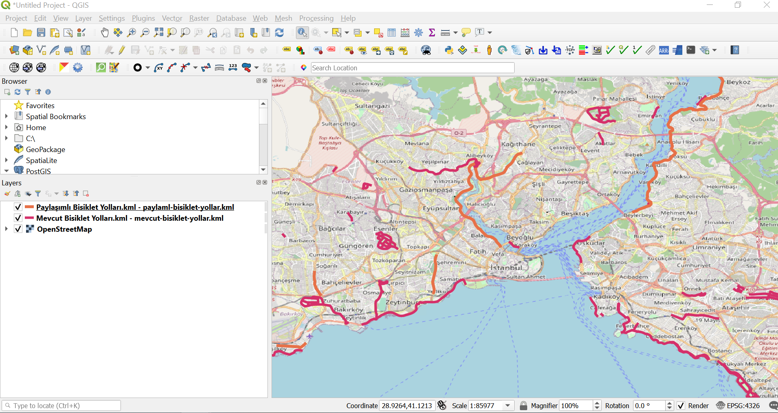Select Mevcut Bisiklet Yolları.kml layer name

130,218
